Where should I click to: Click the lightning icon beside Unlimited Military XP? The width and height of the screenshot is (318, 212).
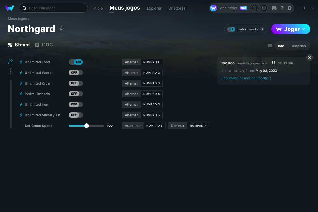coord(21,115)
